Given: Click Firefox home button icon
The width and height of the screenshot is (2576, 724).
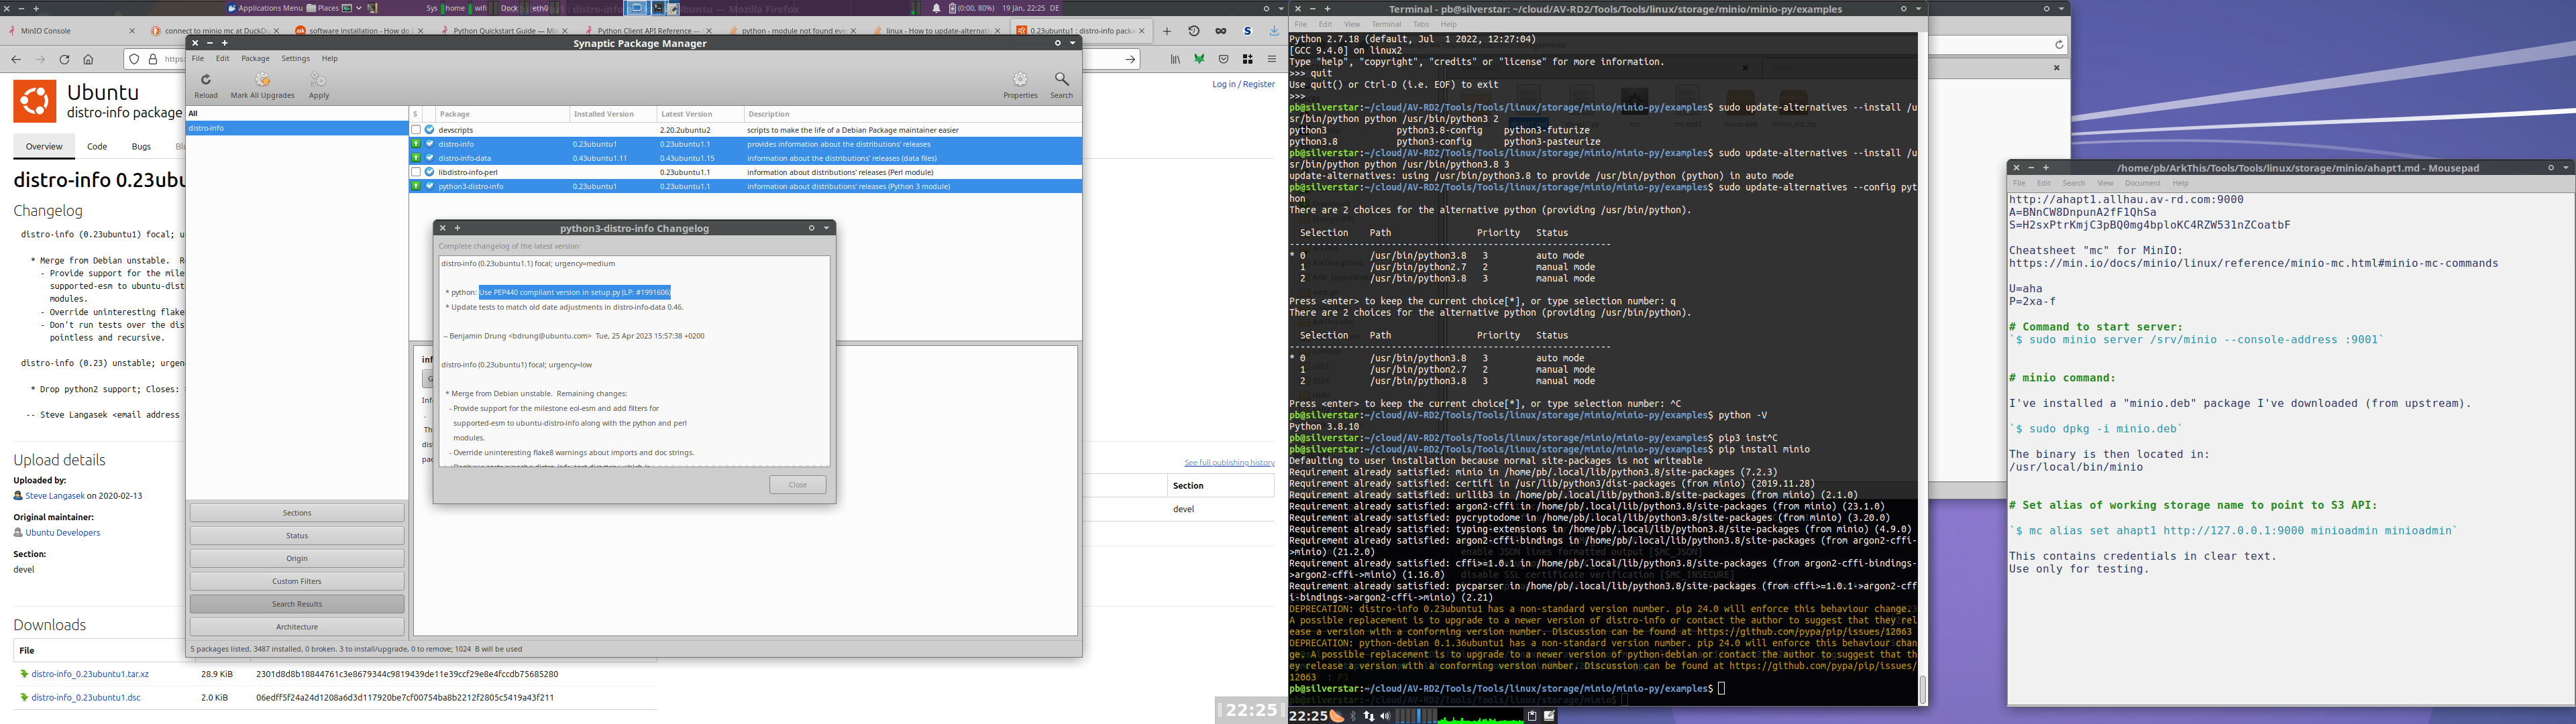Looking at the screenshot, I should 88,60.
